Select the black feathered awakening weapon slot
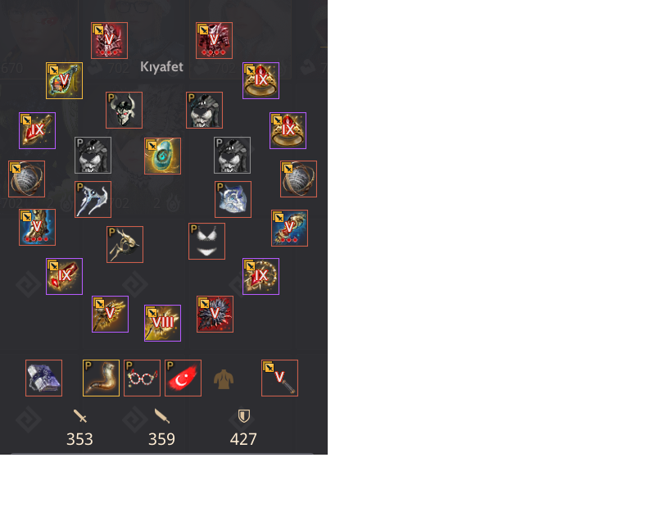The width and height of the screenshot is (648, 521). click(215, 314)
